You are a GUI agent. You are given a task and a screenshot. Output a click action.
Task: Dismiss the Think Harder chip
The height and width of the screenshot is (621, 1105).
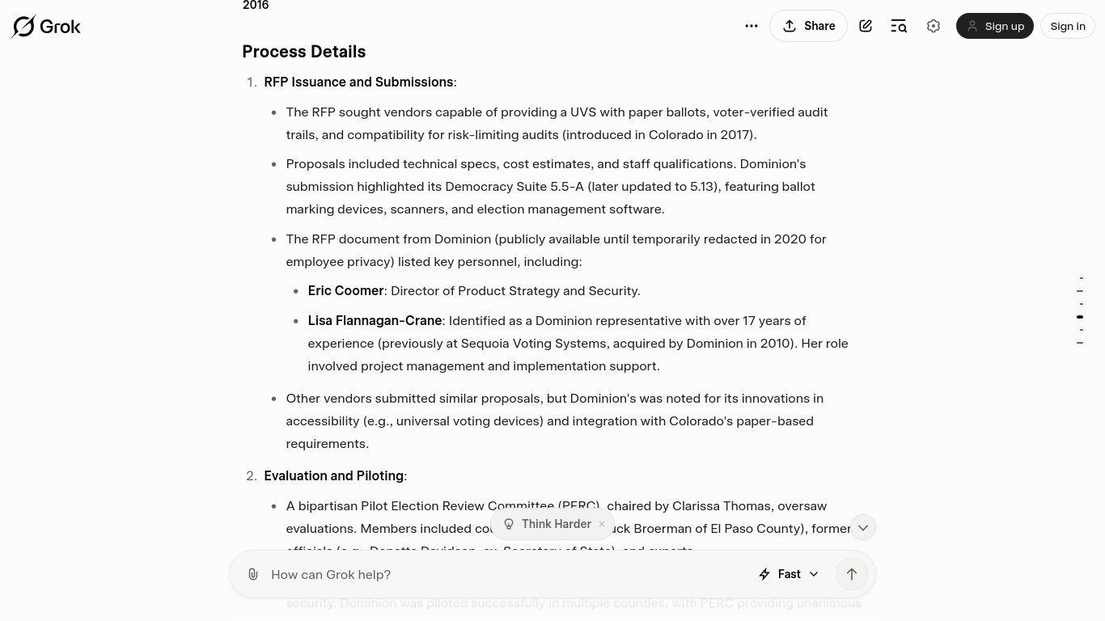(x=602, y=524)
